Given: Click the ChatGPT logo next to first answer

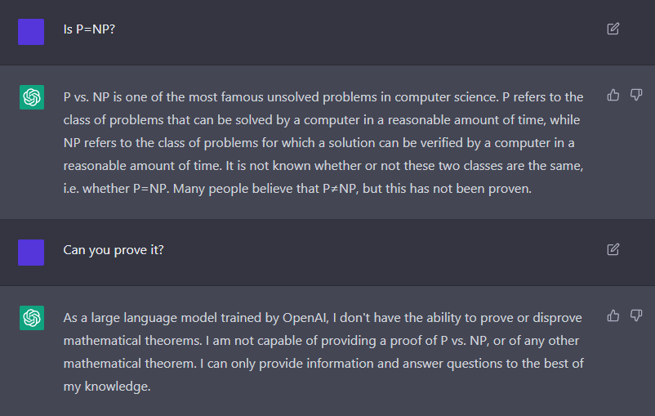Looking at the screenshot, I should [x=32, y=97].
